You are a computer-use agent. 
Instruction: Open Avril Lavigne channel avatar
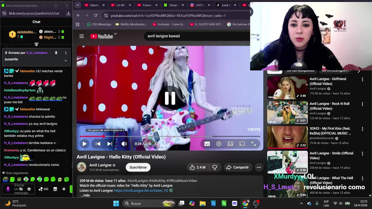tap(81, 167)
